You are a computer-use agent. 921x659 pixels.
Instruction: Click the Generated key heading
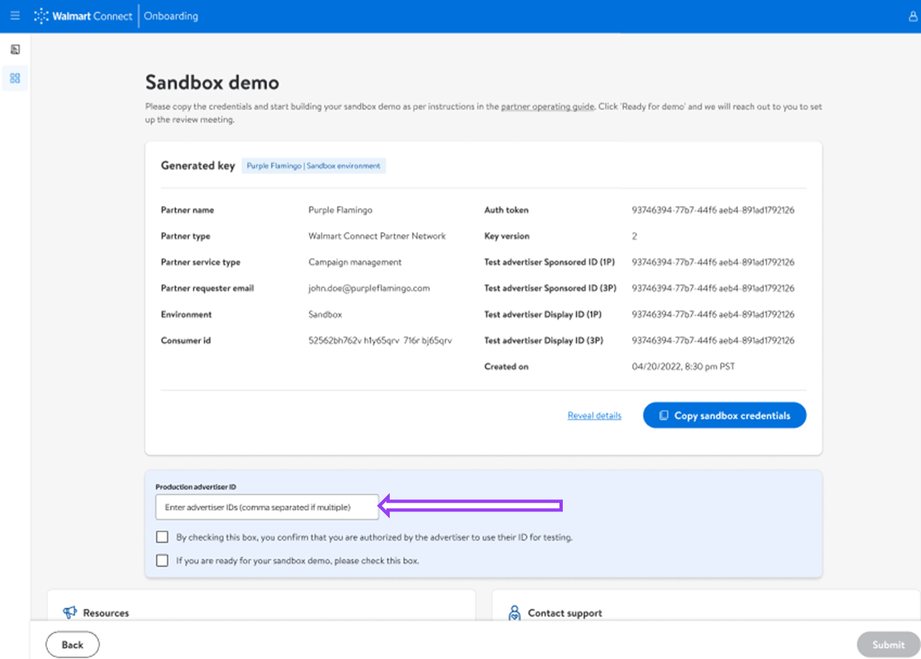[x=198, y=166]
